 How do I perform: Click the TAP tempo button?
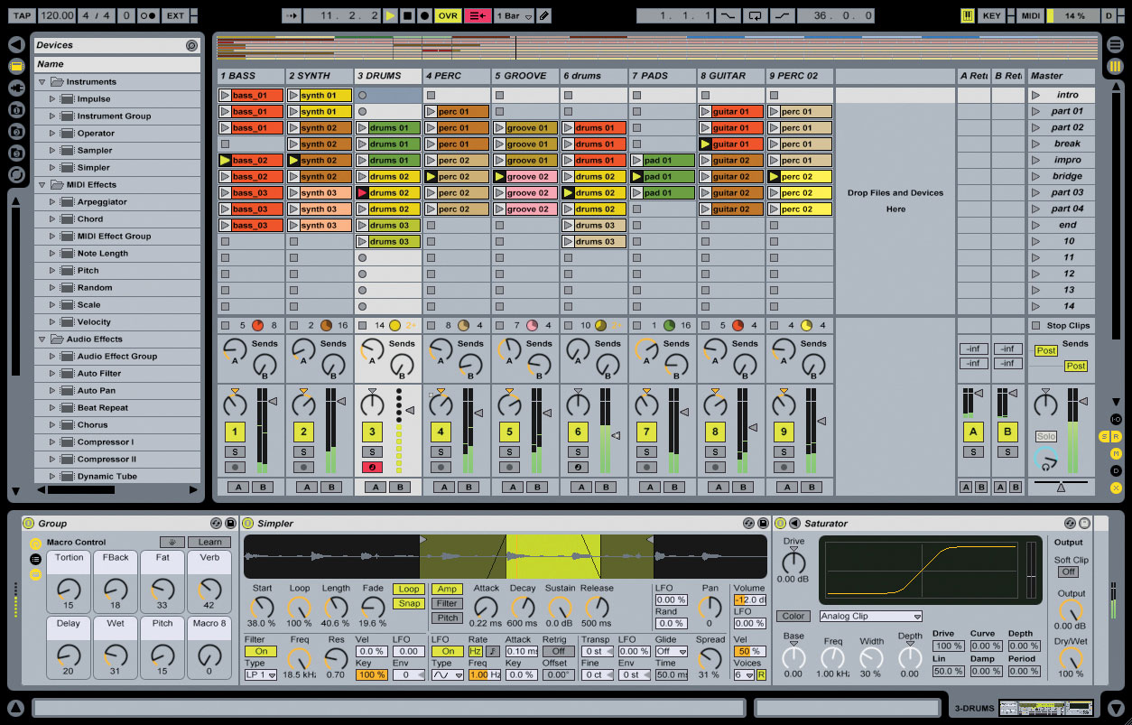click(x=22, y=15)
